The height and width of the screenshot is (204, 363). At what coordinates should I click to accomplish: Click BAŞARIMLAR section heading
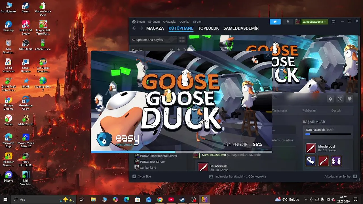click(314, 122)
